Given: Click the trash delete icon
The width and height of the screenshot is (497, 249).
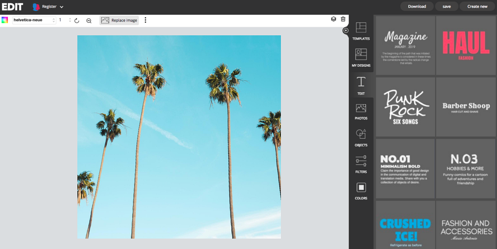Looking at the screenshot, I should [343, 19].
